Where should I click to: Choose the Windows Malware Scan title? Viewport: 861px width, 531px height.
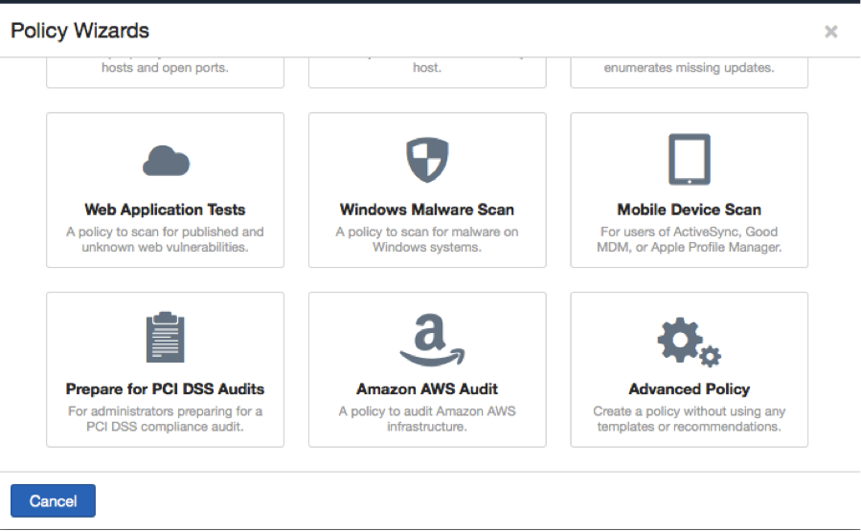click(x=426, y=210)
